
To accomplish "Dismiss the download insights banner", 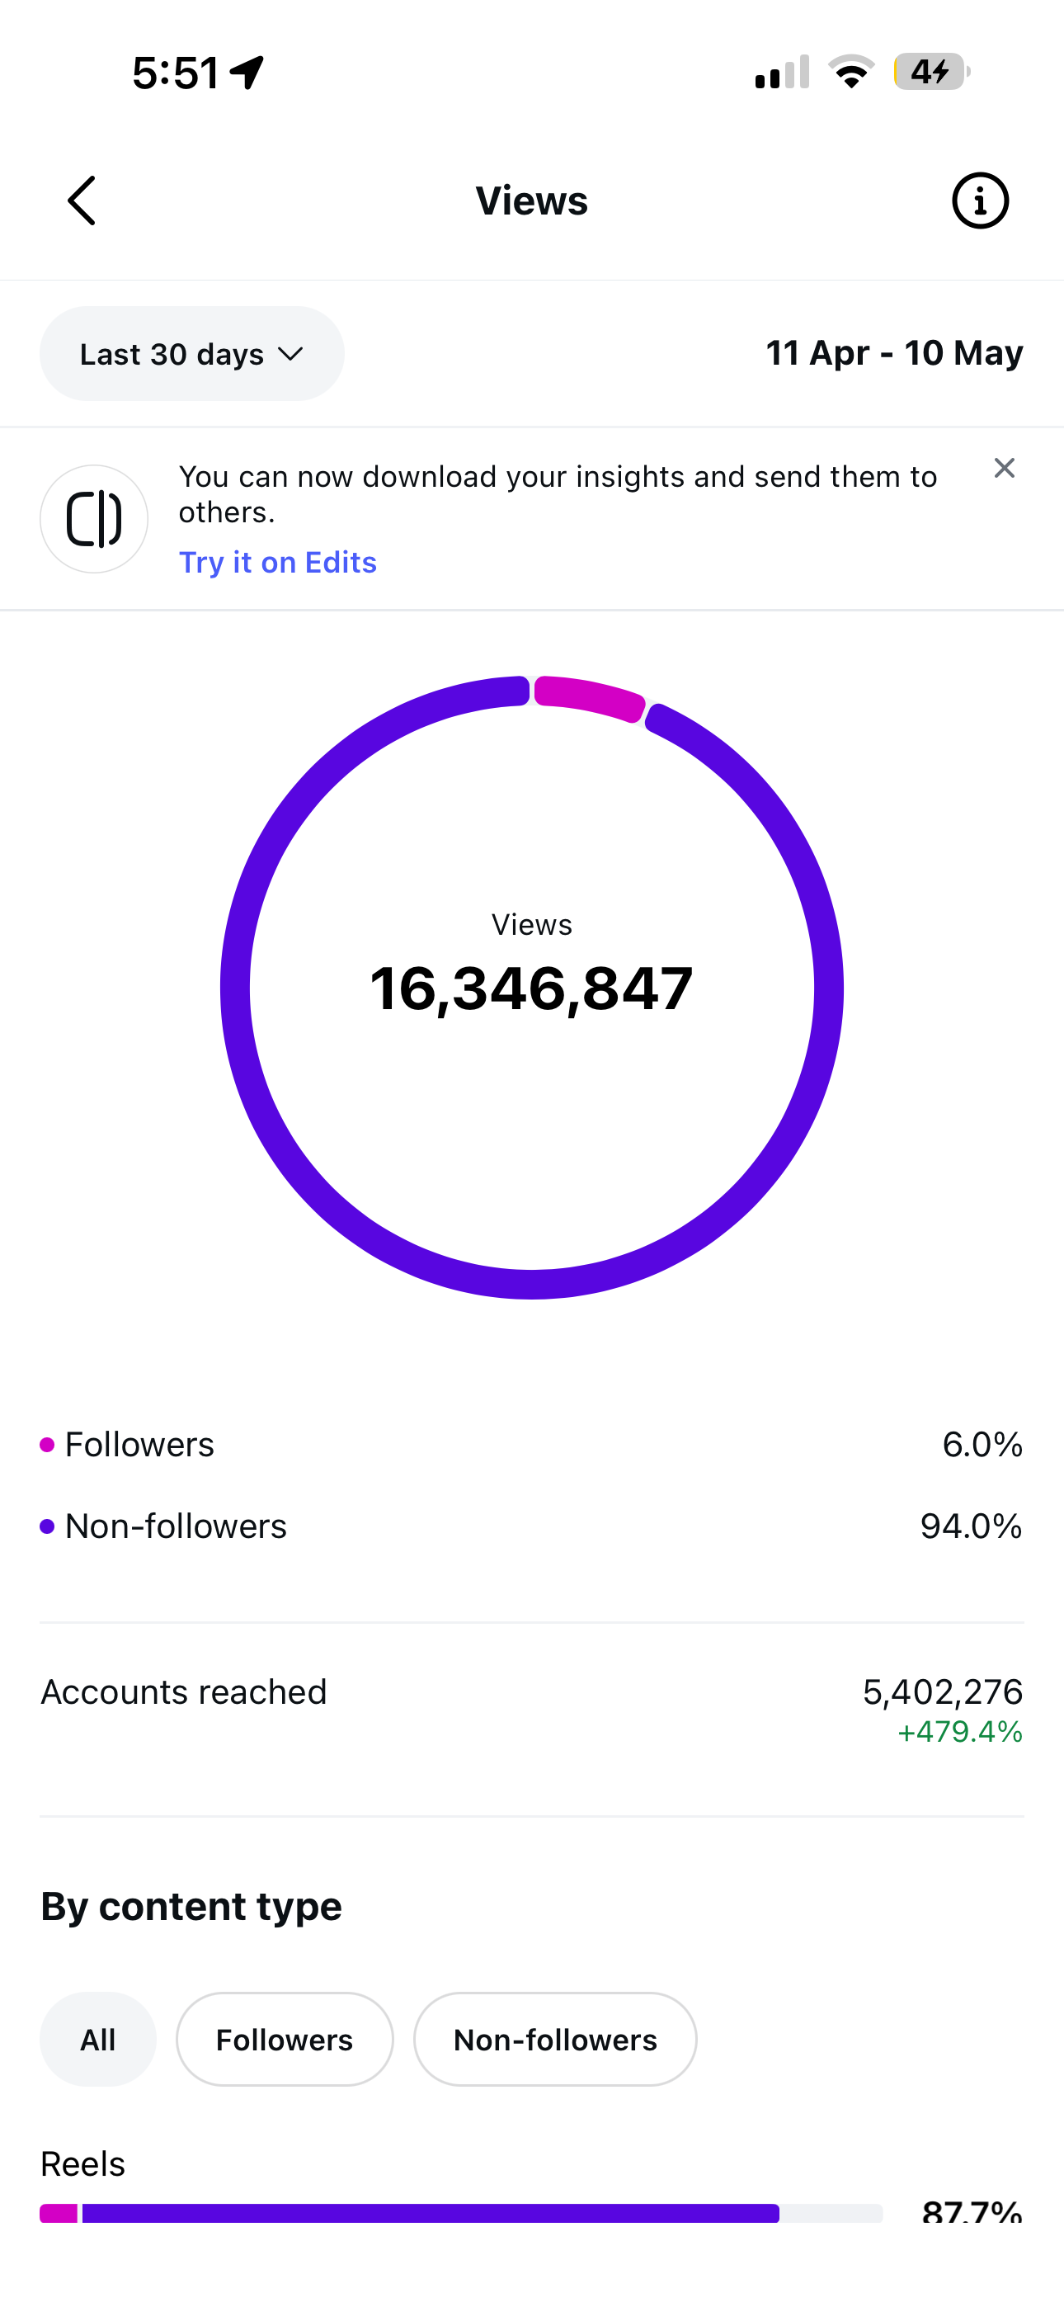I will 1004,469.
